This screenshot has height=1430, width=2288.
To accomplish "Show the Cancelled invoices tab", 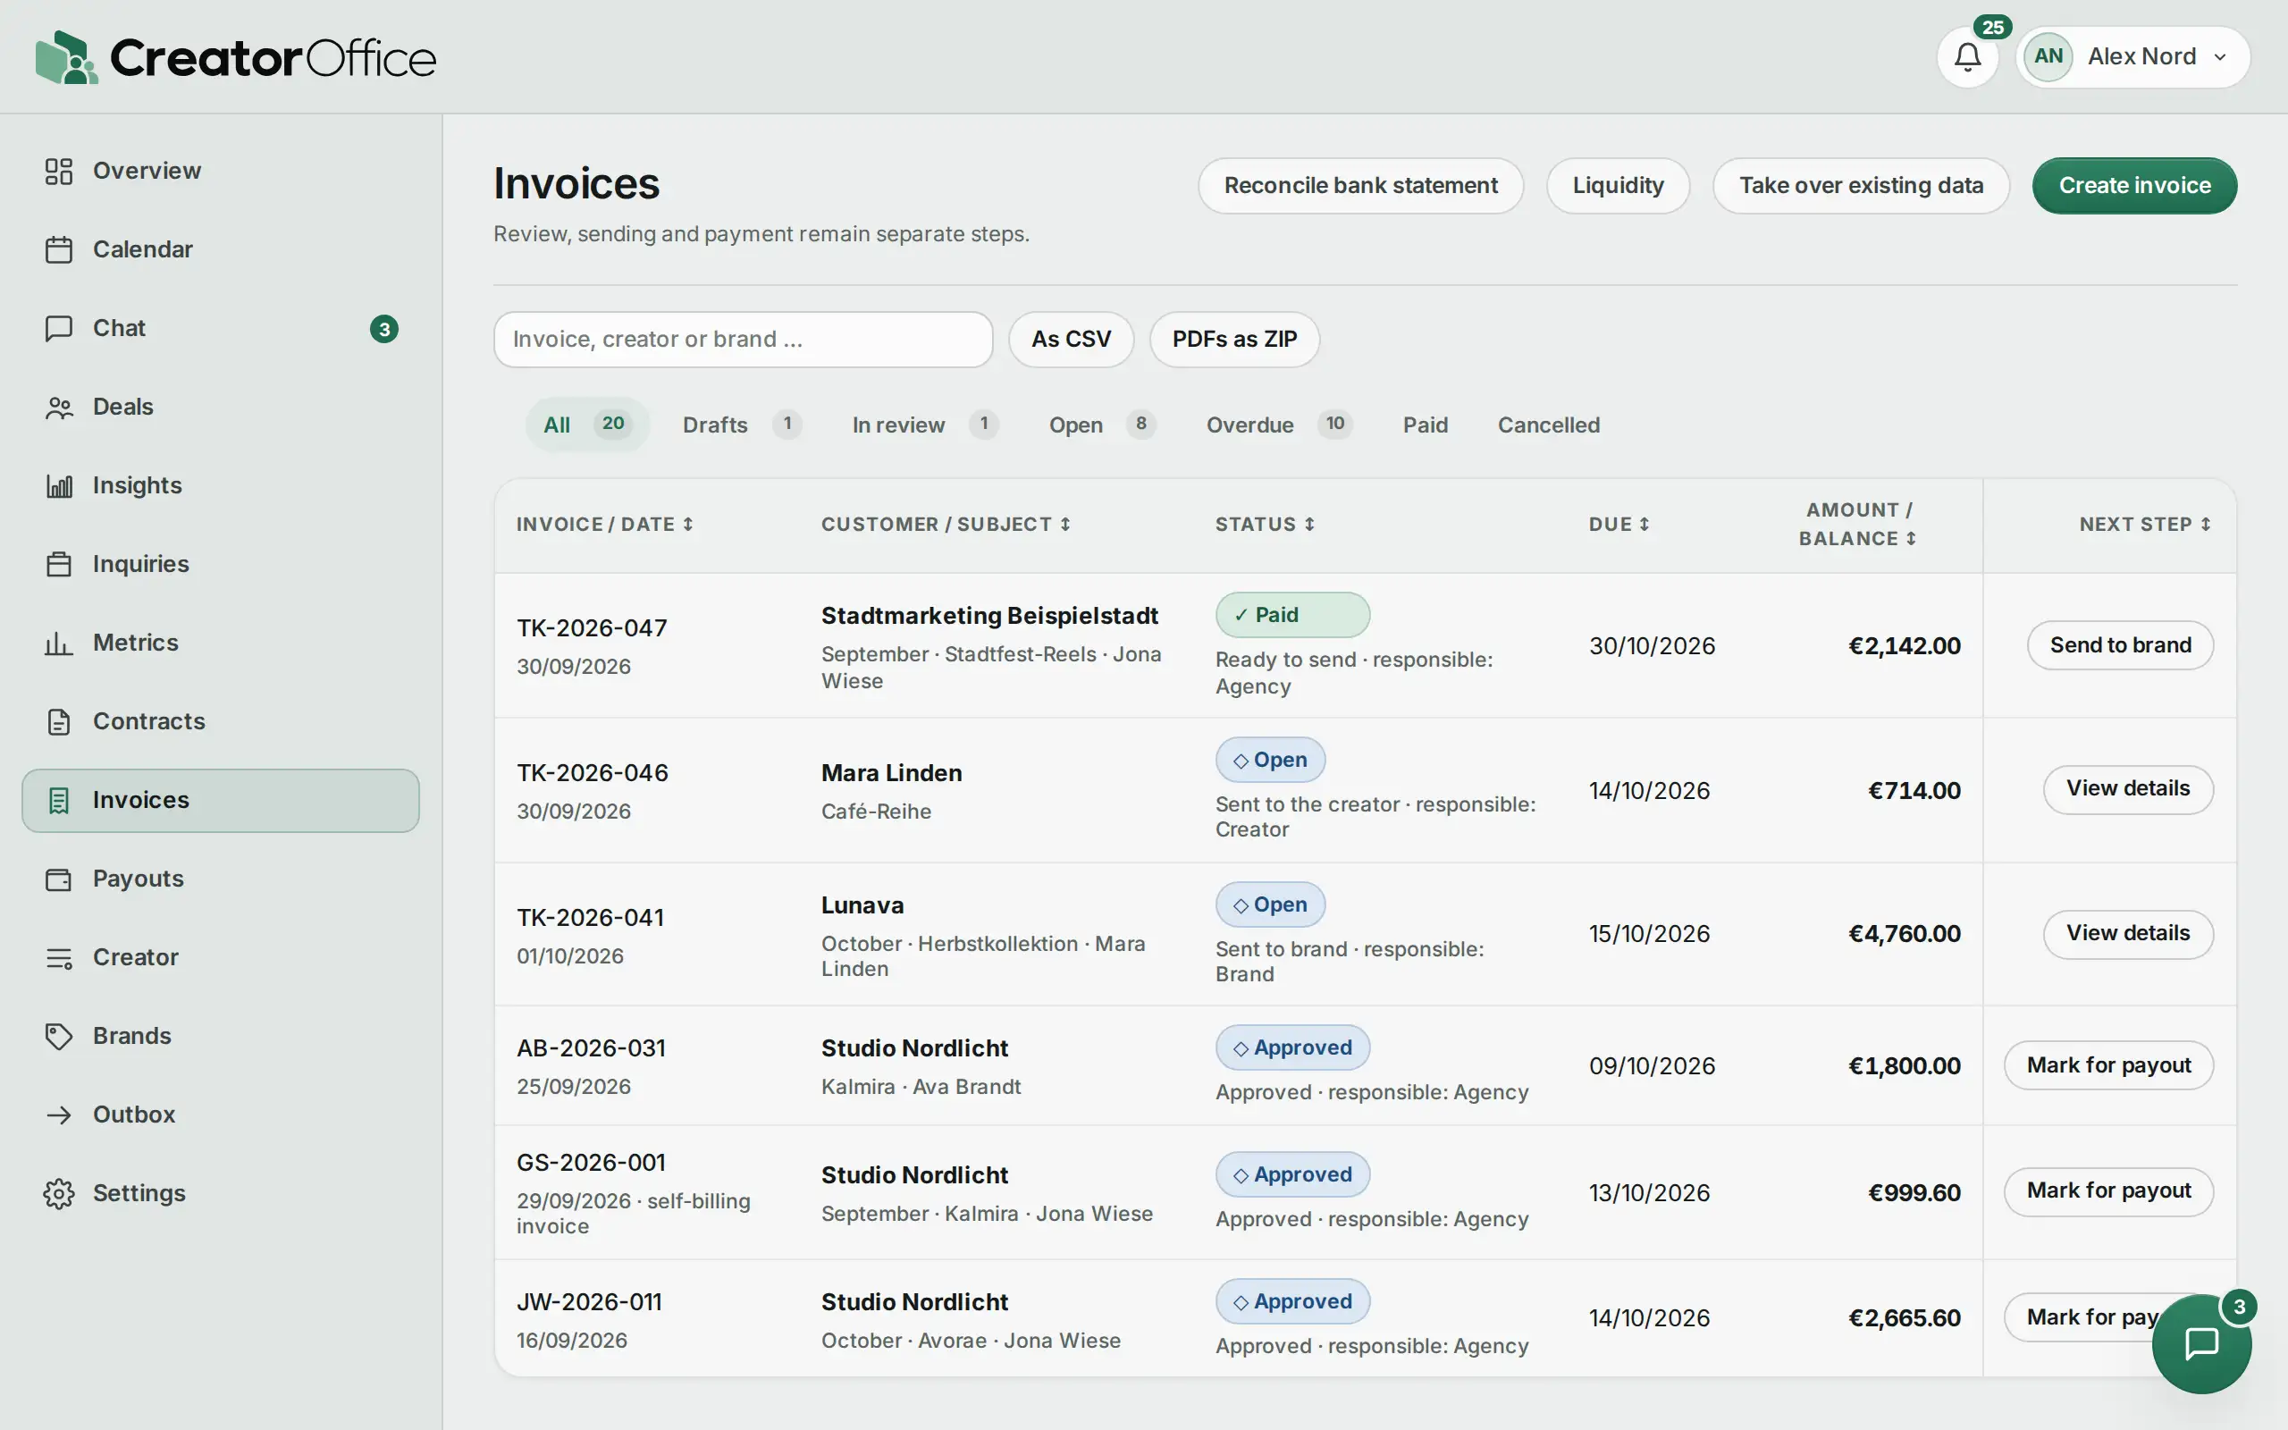I will point(1549,425).
